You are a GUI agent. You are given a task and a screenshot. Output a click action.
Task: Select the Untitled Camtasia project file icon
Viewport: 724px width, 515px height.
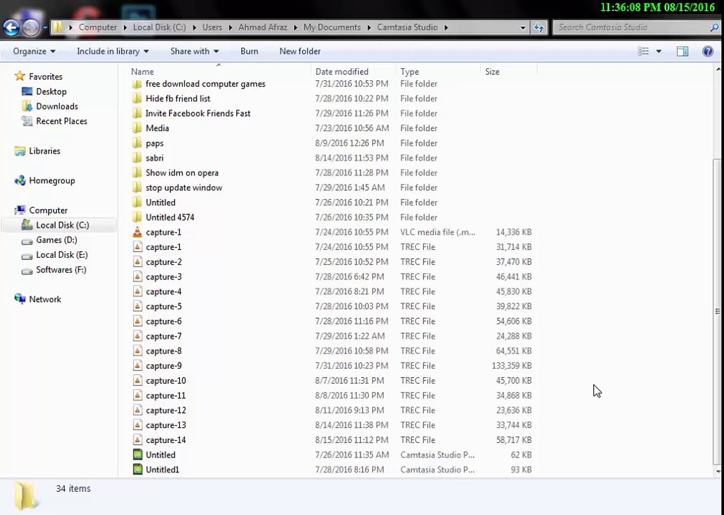tap(137, 455)
